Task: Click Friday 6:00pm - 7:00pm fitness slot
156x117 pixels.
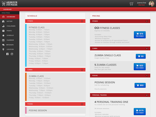Action: click(38, 63)
